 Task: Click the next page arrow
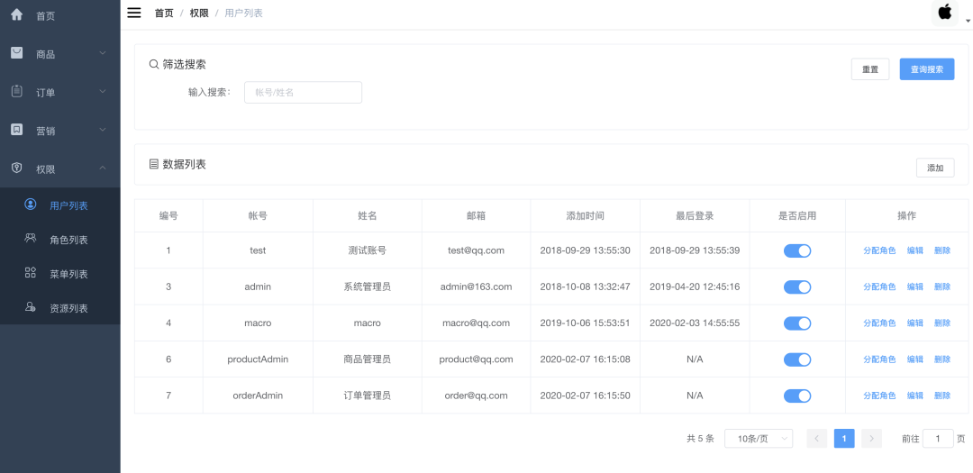point(871,438)
